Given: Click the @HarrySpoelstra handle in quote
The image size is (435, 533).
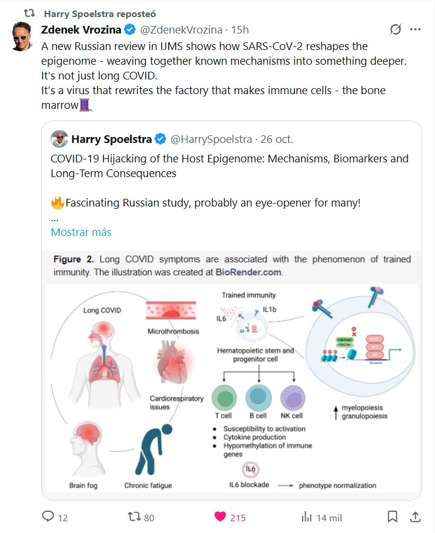Looking at the screenshot, I should coord(211,139).
